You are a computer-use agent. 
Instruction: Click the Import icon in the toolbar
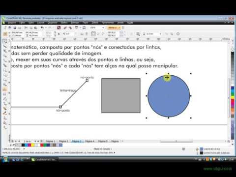65,28
